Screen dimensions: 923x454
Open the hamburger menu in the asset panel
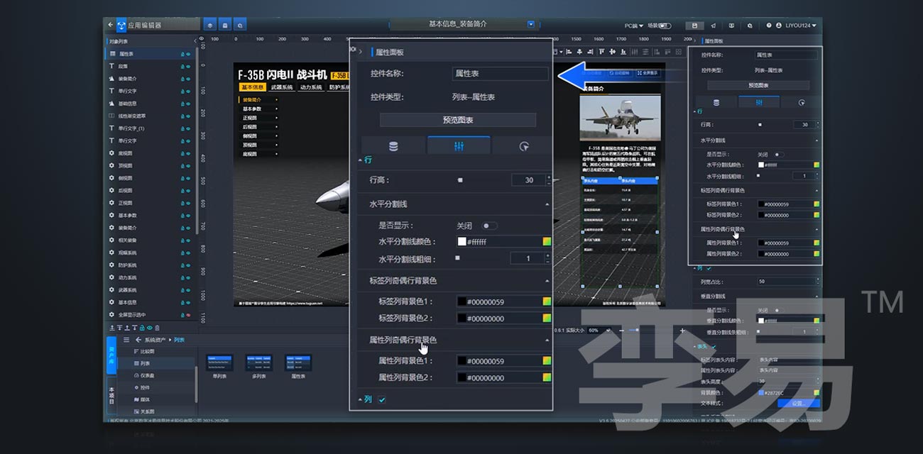(x=126, y=340)
